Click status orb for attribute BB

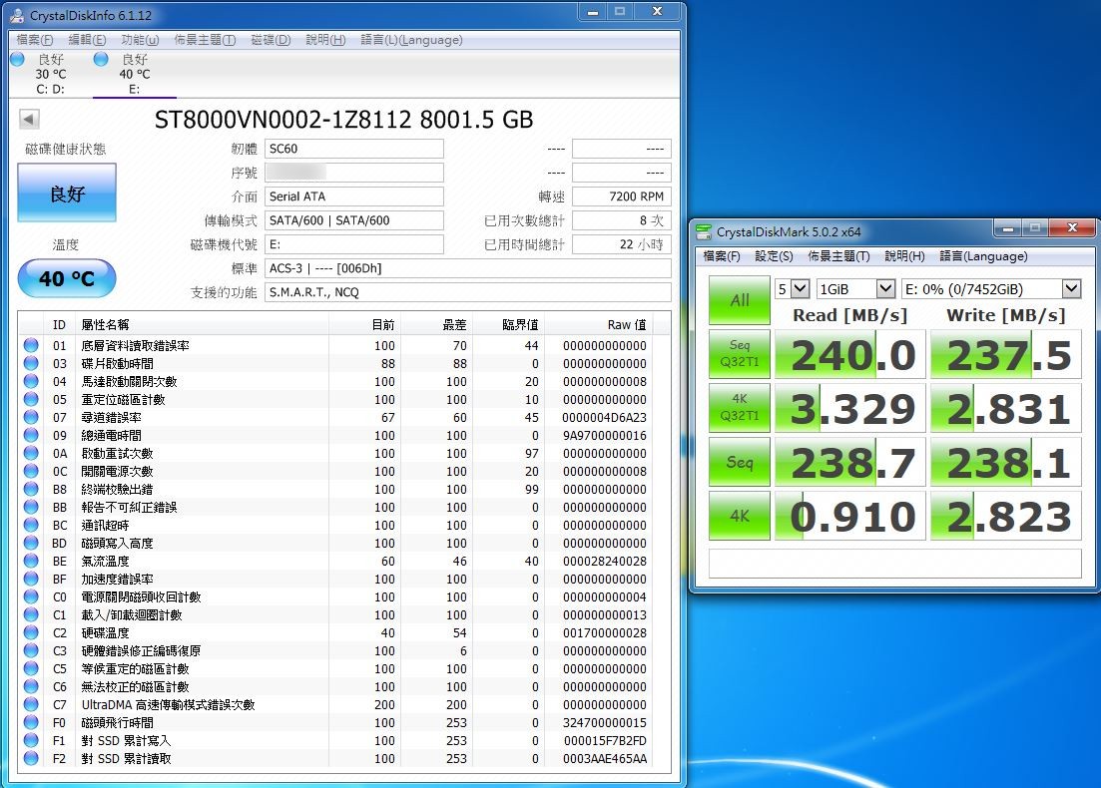[31, 507]
